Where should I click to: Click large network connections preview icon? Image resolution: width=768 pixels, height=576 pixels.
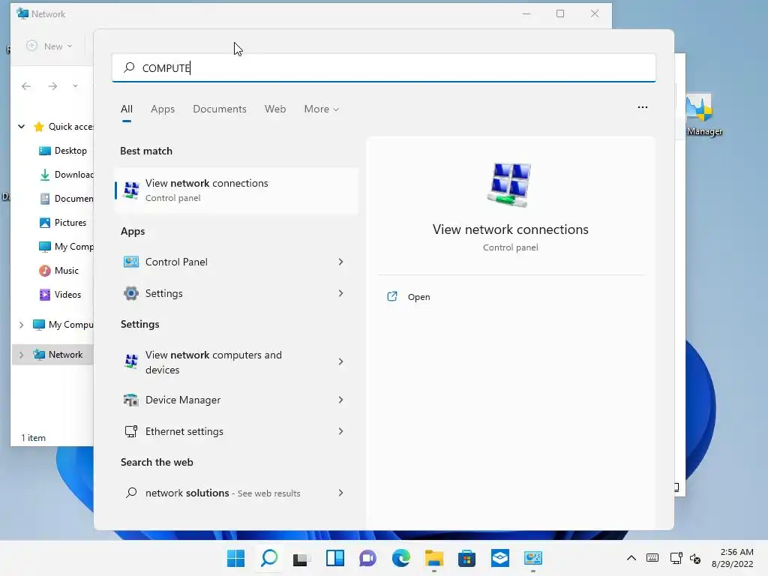click(510, 184)
